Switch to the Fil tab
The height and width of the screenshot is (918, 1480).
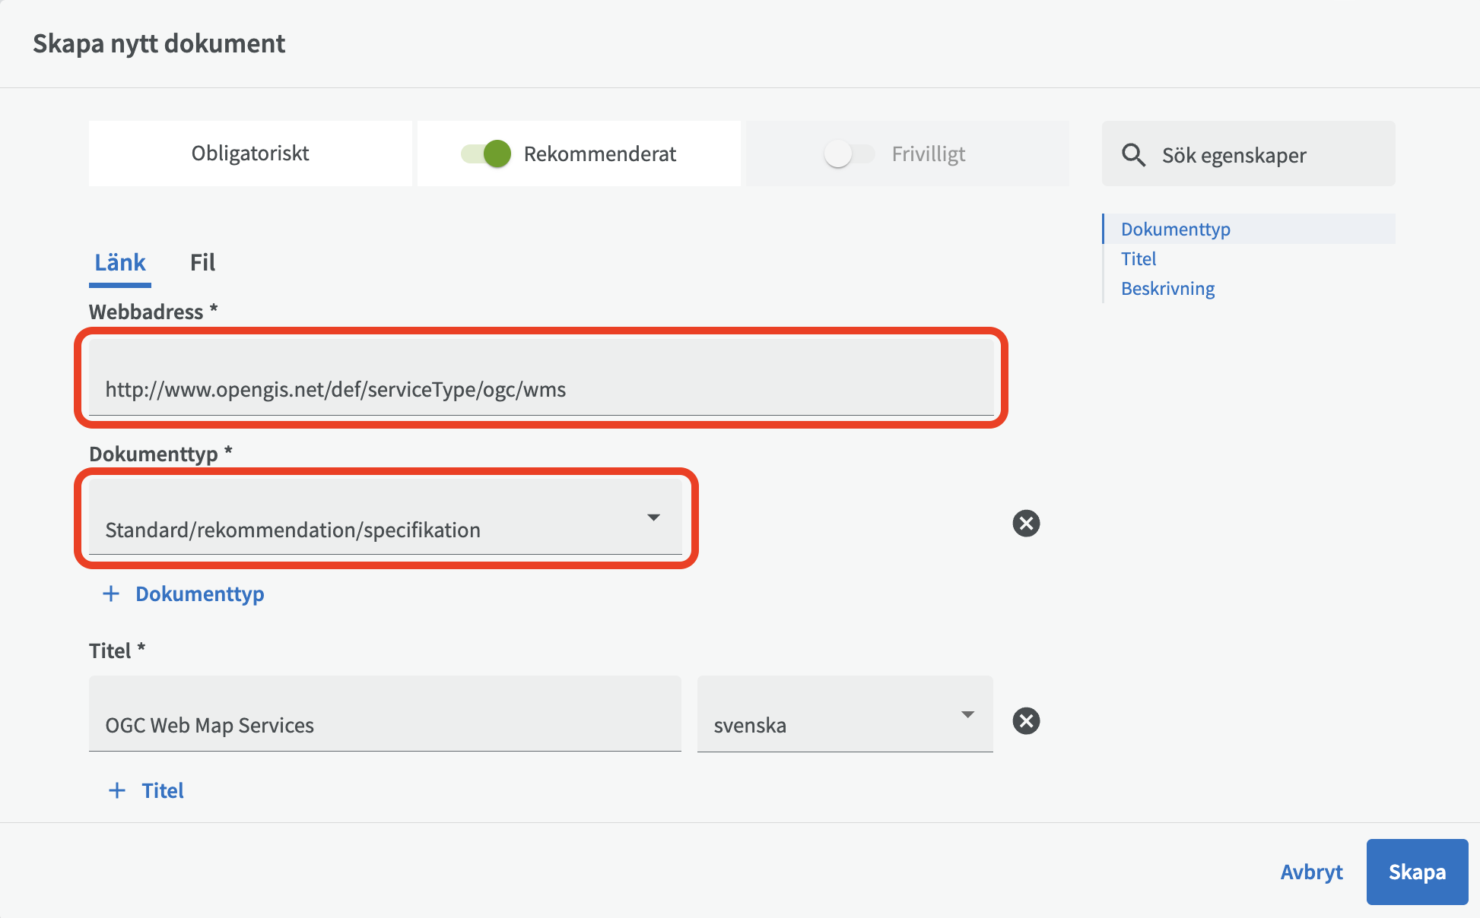(202, 263)
